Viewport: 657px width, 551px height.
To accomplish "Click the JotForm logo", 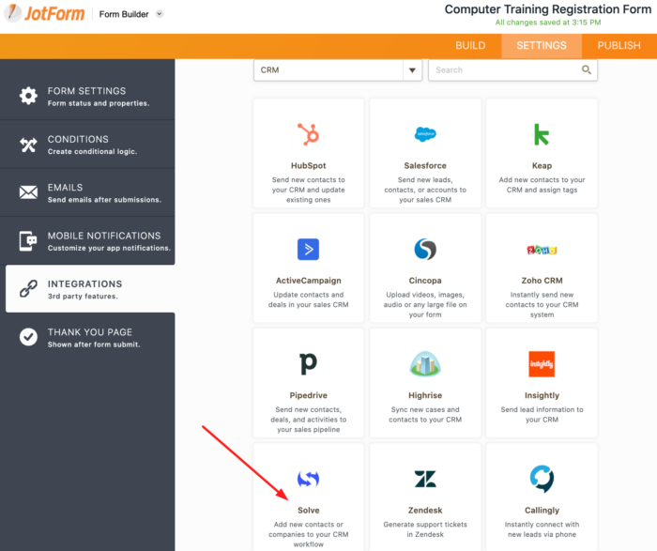I will pos(44,13).
